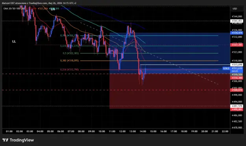Select the LL chart label

tap(14, 41)
